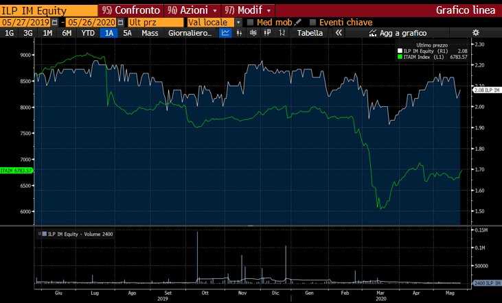Viewport: 502px width, 303px height.
Task: Collapse toolbar with the double chevron icon
Action: point(339,33)
